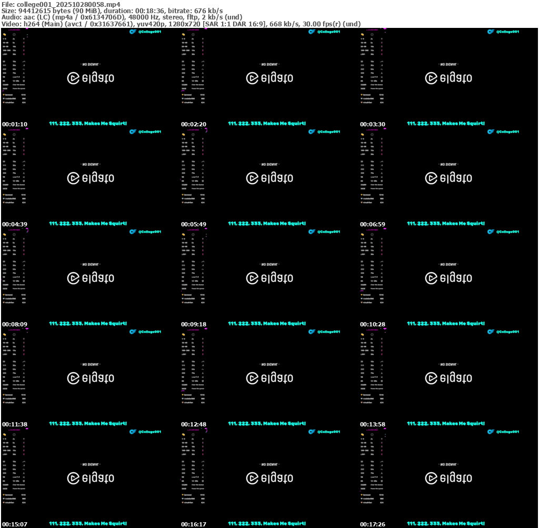Click the Audio aac codec info line

coord(122,17)
